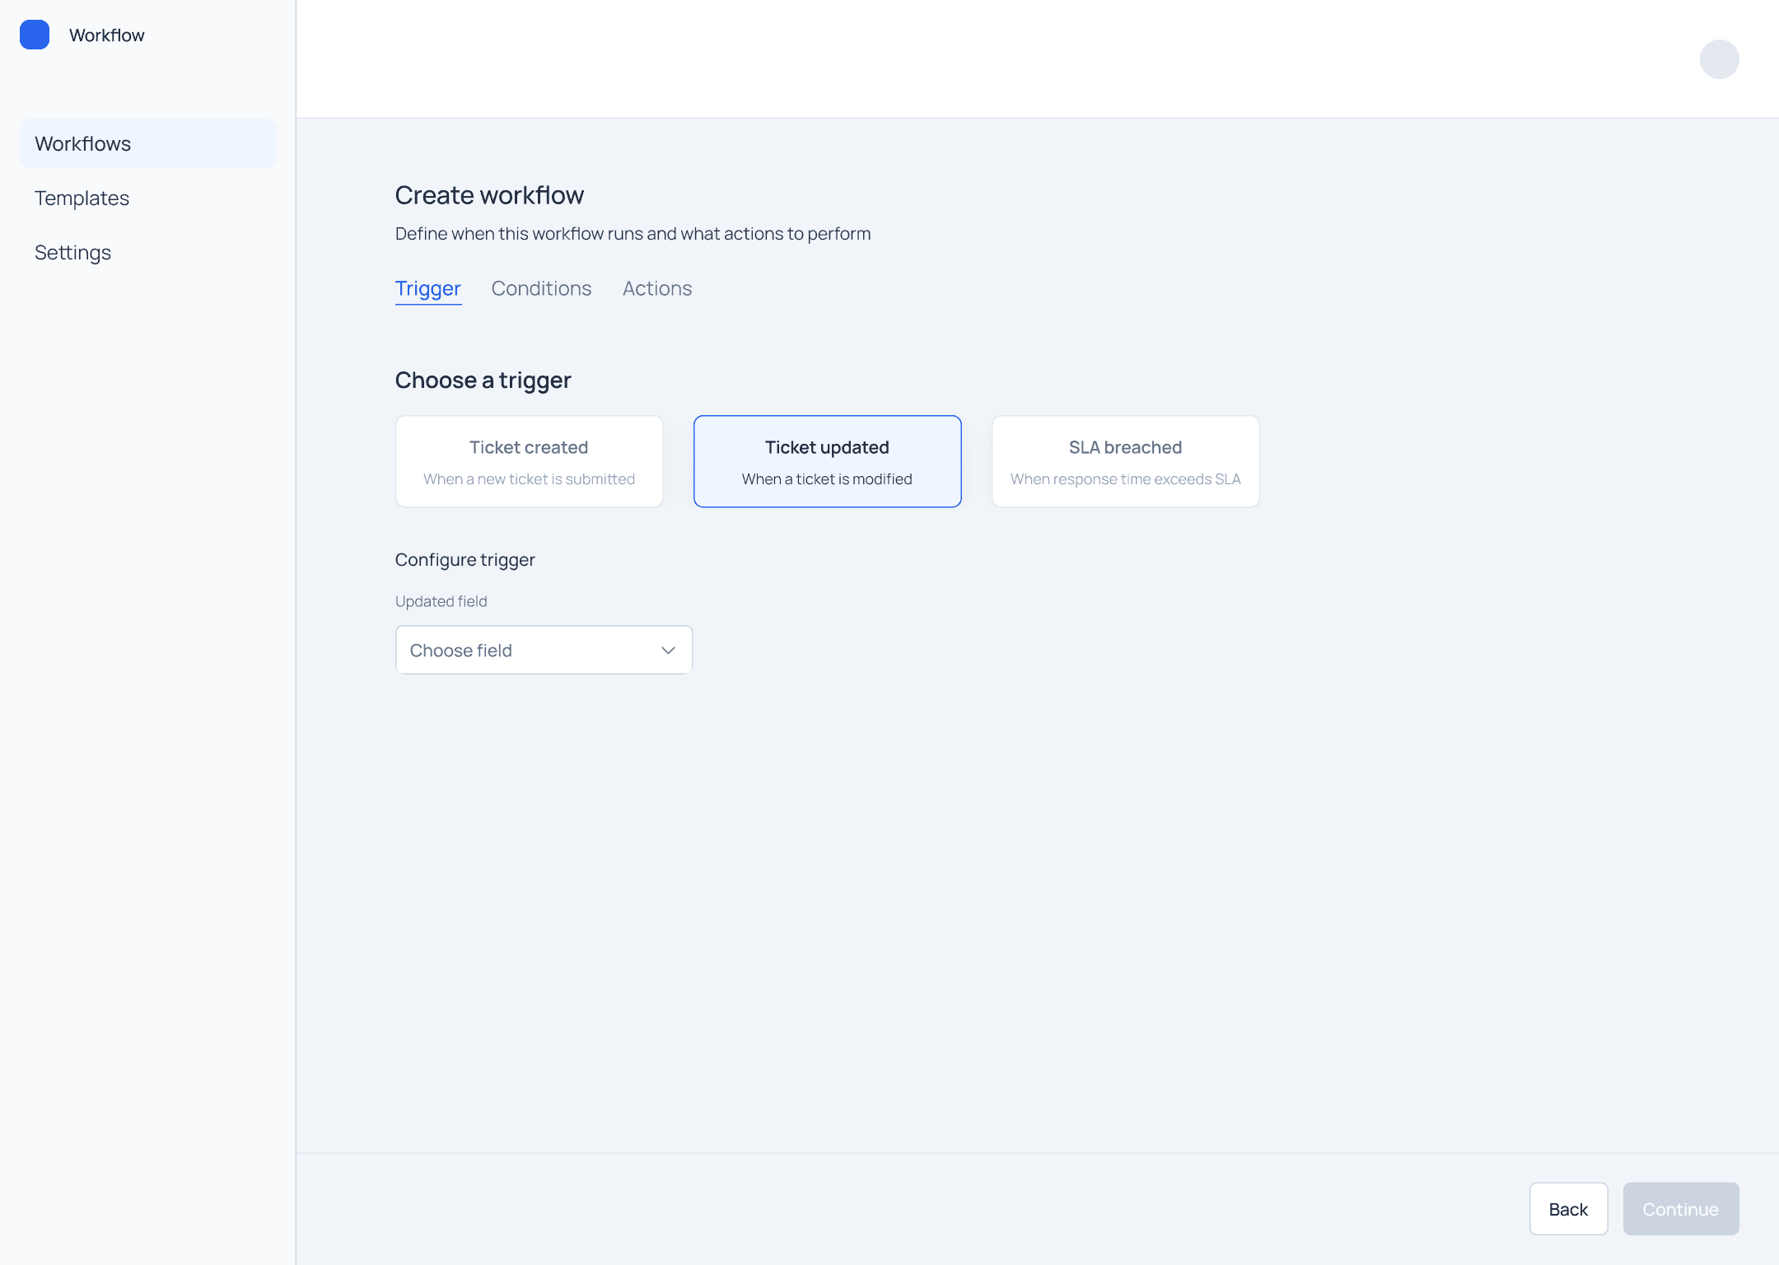The width and height of the screenshot is (1779, 1265).
Task: Click the blue Workflow logo icon
Action: tap(35, 35)
